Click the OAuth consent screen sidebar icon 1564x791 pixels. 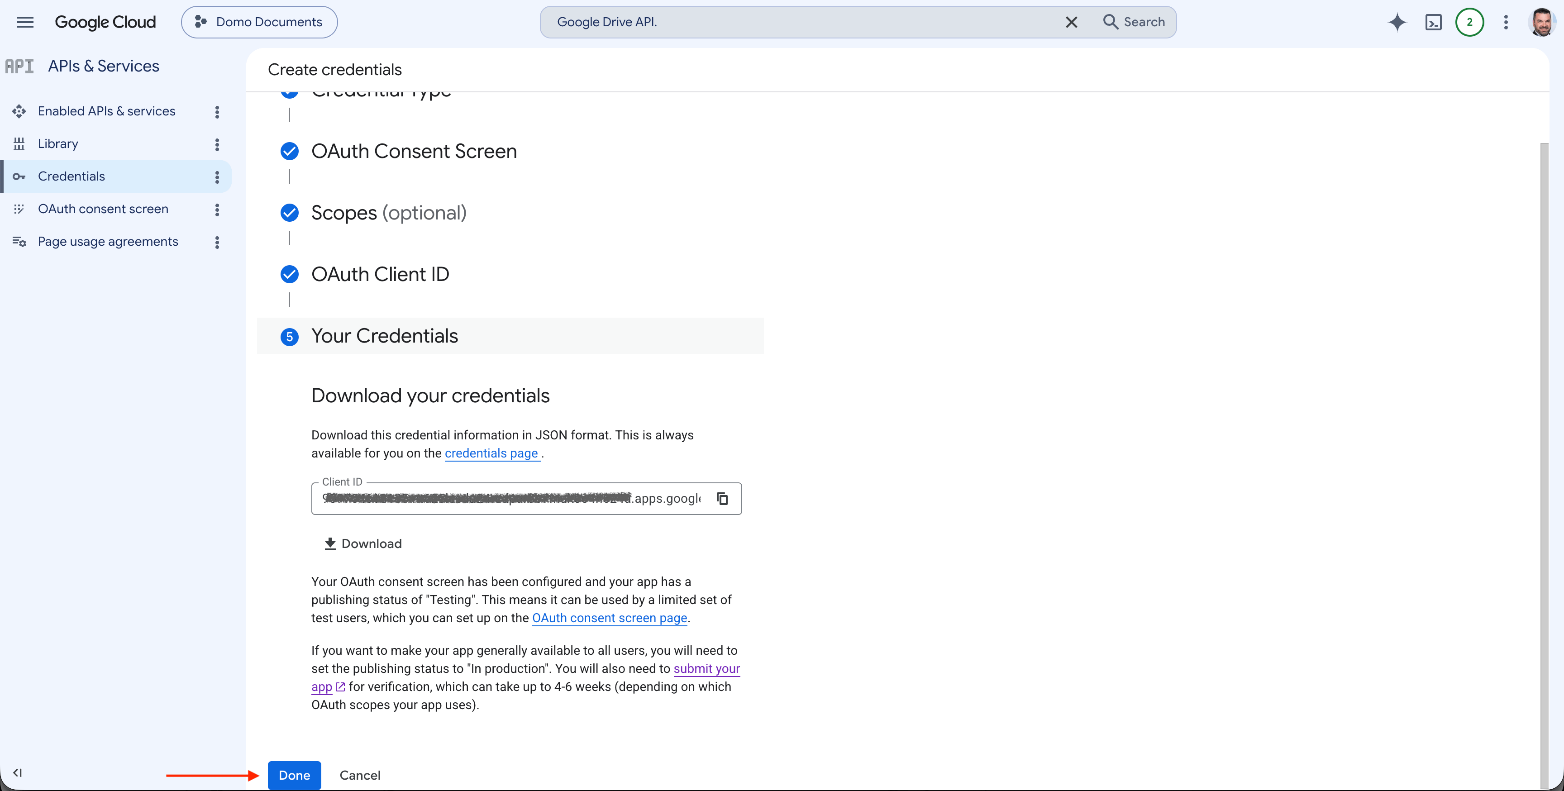click(19, 210)
